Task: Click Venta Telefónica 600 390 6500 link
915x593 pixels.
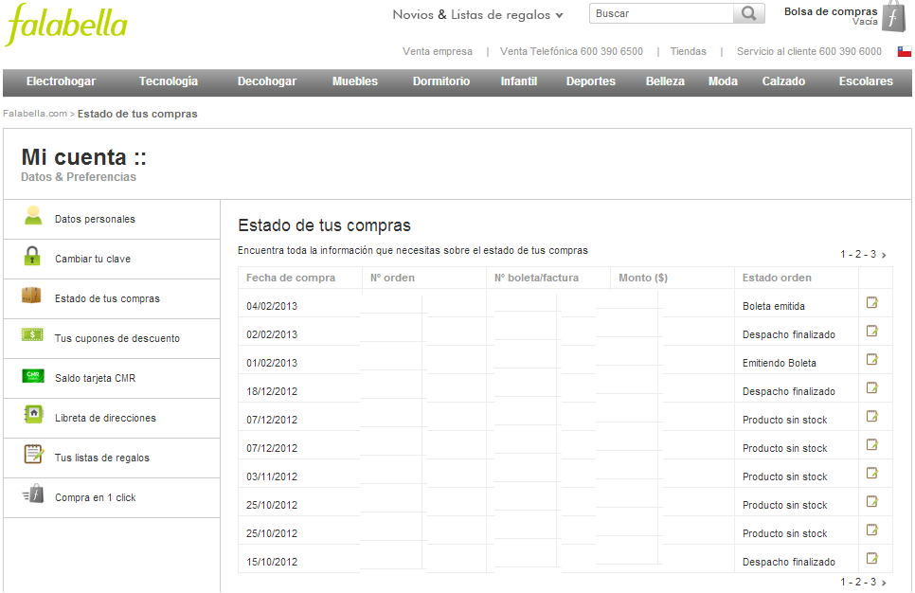Action: click(571, 51)
